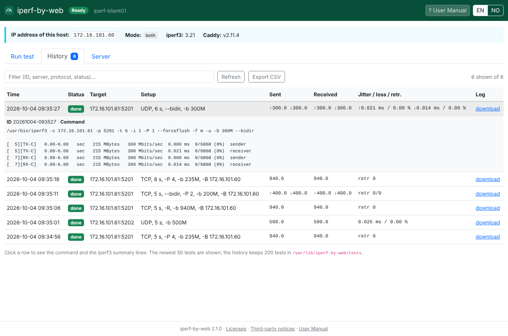Refresh the history list
Screen dimensions: 508x336
(x=231, y=77)
